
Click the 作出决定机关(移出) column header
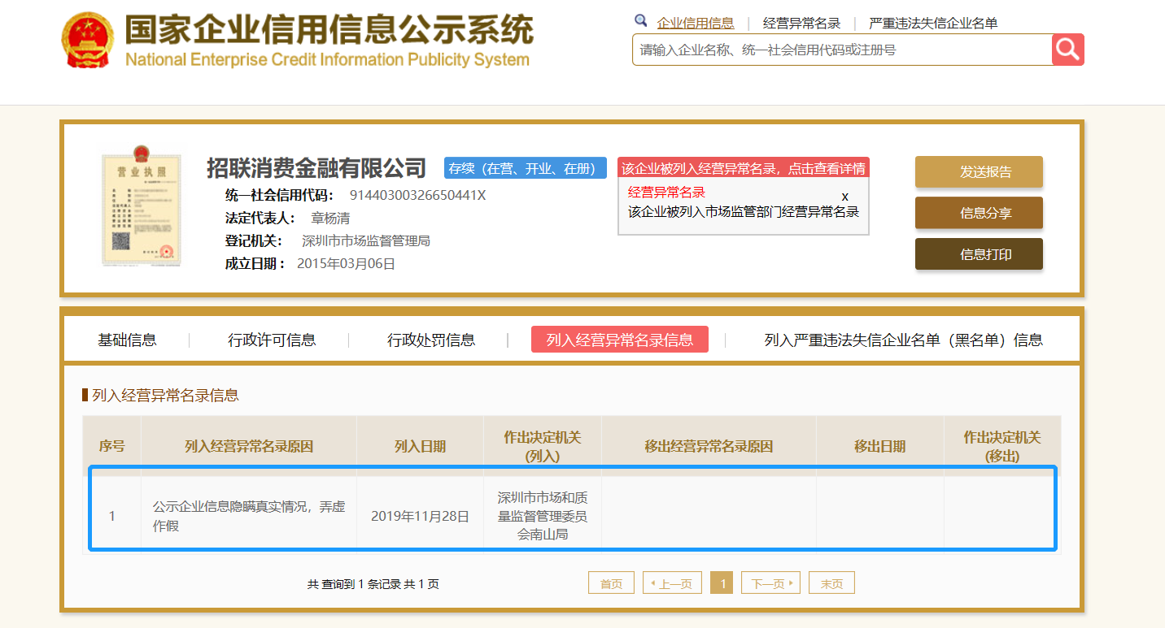point(1002,447)
